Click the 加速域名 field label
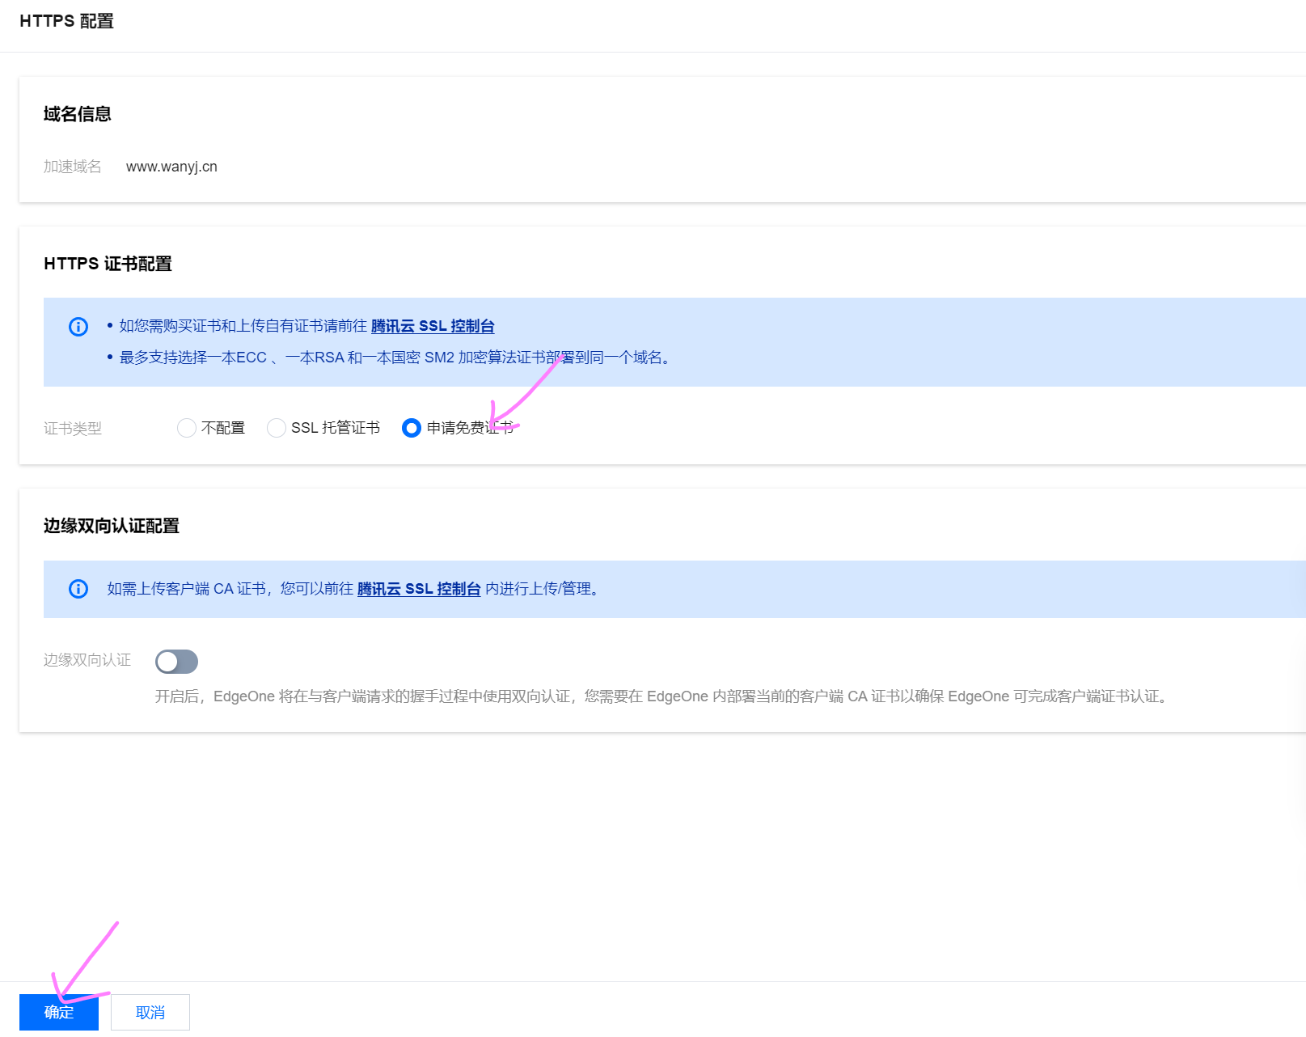 [73, 167]
